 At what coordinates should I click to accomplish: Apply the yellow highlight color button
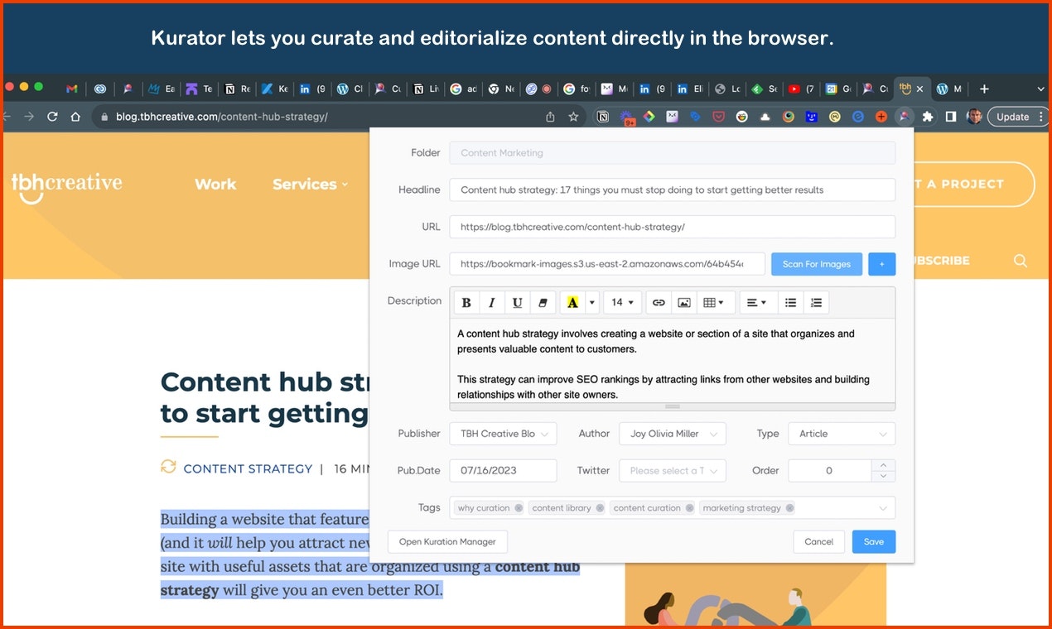click(x=572, y=303)
